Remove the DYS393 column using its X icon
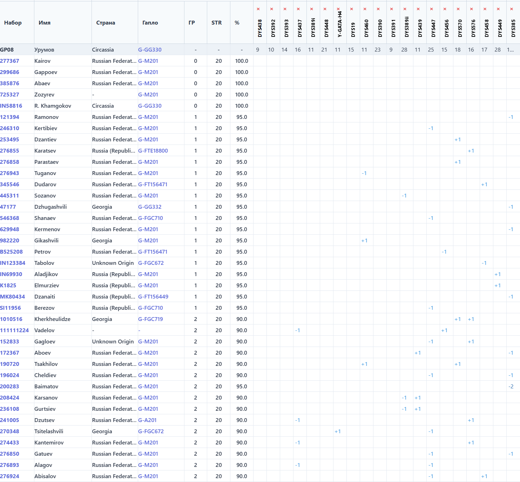This screenshot has height=482, width=520. coord(285,9)
